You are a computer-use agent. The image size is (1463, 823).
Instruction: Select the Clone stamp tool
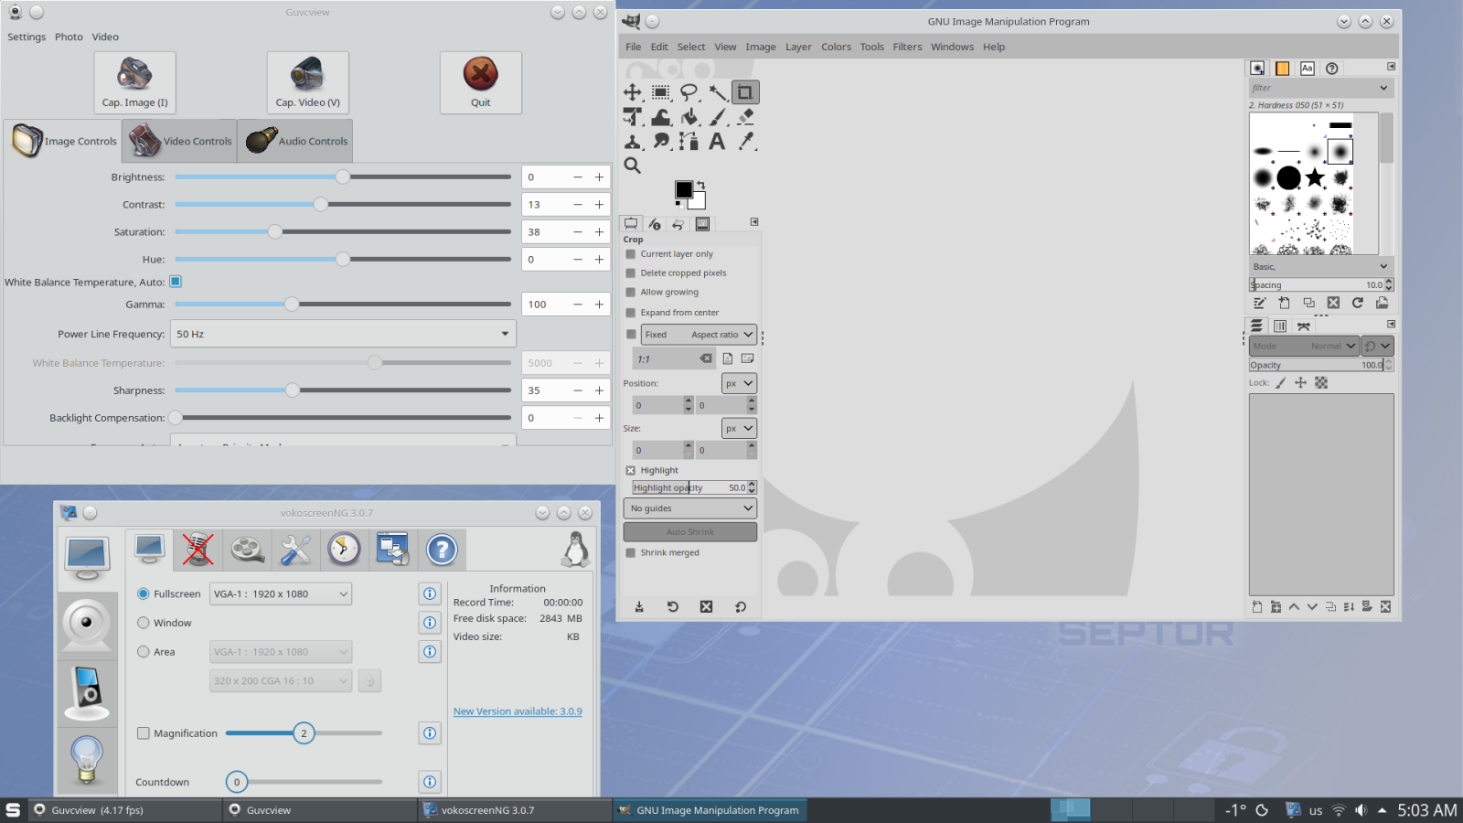point(633,142)
